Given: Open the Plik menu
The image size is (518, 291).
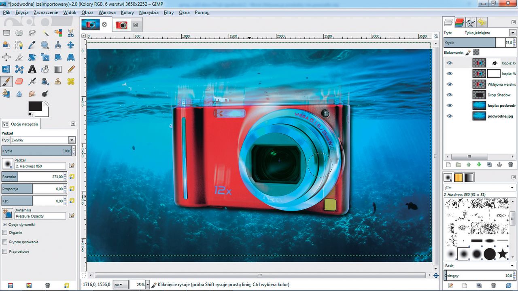Looking at the screenshot, I should pyautogui.click(x=6, y=13).
